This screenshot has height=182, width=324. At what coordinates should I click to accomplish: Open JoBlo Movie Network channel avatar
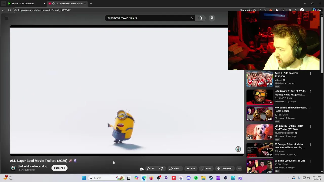click(x=13, y=168)
